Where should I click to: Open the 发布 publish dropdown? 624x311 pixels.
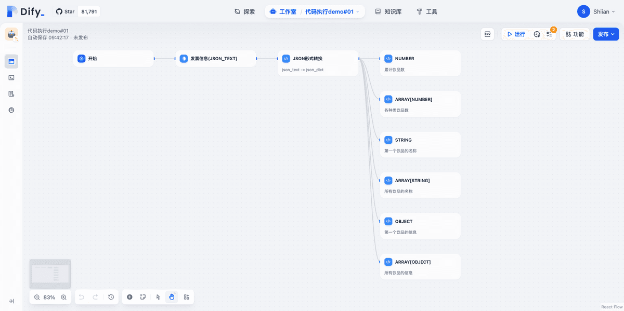click(x=606, y=34)
